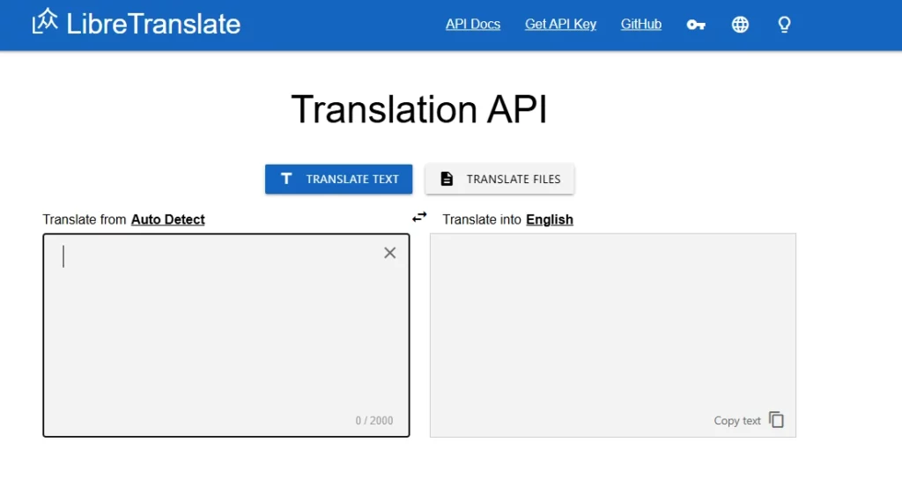Open the Auto Detect source language dropdown
This screenshot has height=494, width=902.
[x=168, y=219]
